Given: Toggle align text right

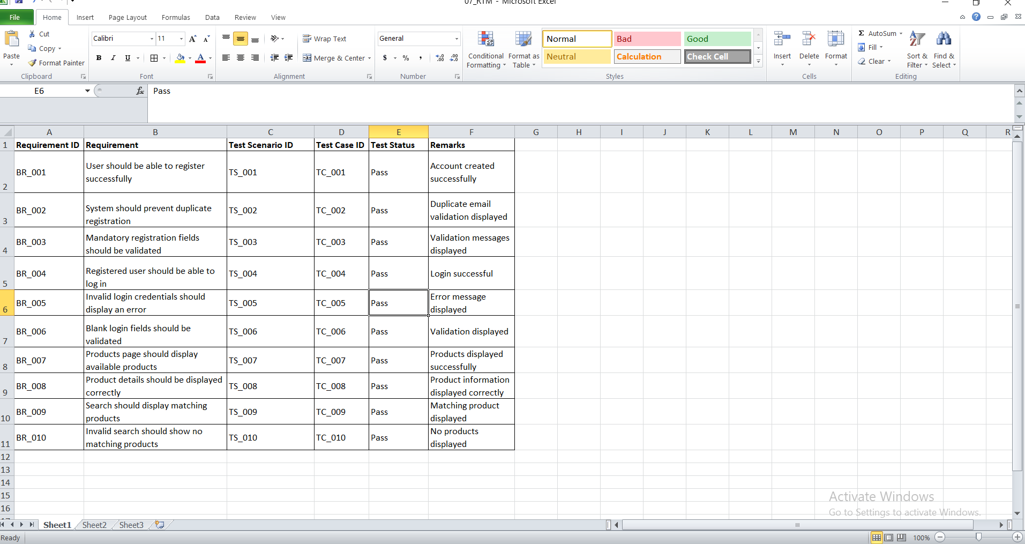Looking at the screenshot, I should (255, 58).
